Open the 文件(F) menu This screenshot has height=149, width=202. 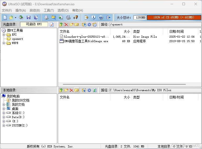(x=7, y=10)
